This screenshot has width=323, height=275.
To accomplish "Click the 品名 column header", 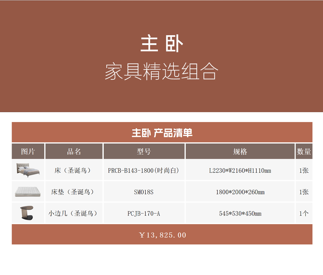I will point(74,152).
